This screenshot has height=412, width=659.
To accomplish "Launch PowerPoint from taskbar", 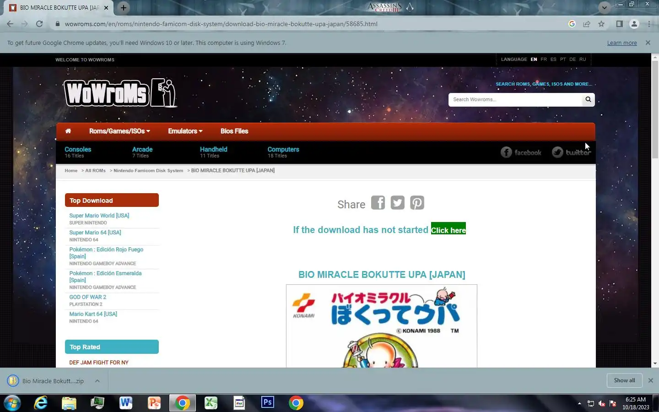I will [x=154, y=403].
